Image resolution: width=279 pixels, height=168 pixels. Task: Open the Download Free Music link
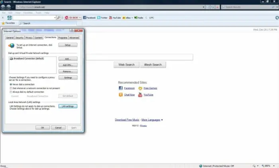(x=127, y=120)
